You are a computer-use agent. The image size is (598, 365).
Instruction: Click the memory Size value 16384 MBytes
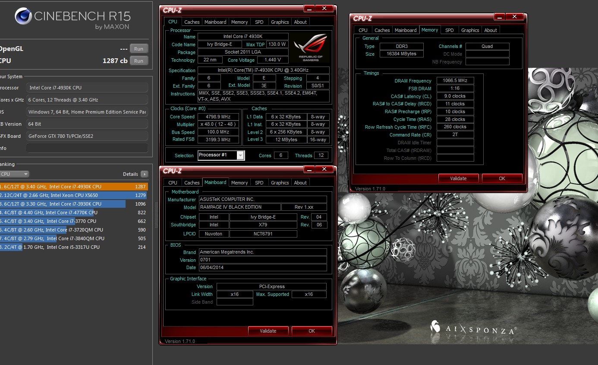(401, 54)
